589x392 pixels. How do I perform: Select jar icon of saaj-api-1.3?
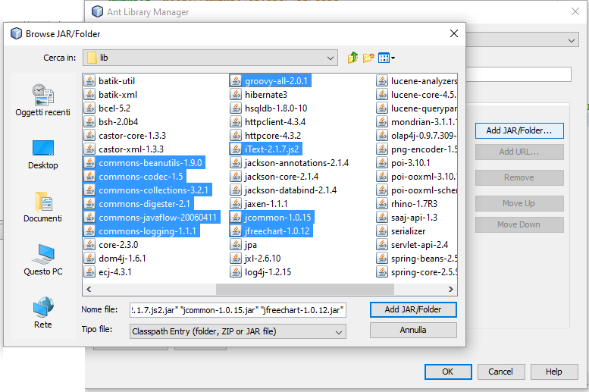click(x=382, y=218)
